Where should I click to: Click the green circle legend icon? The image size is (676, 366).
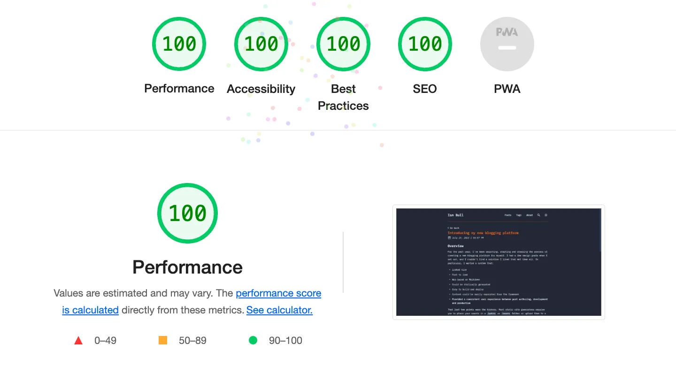253,340
